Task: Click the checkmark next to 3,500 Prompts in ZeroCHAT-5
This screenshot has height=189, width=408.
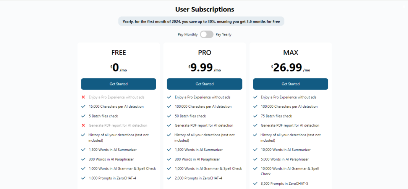Action: pos(255,183)
